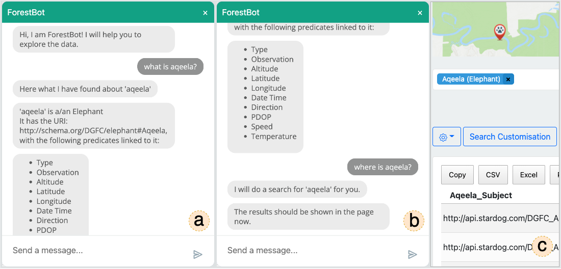This screenshot has height=269, width=561.
Task: Remove the Aqeela (Elephant) tag
Action: (x=508, y=79)
